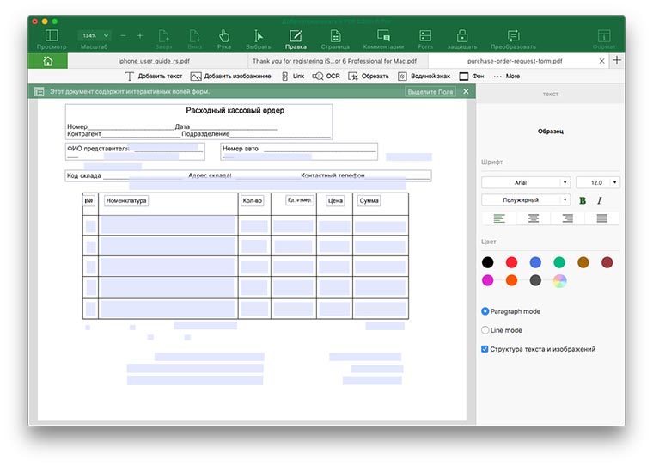Select Paragraph mode radio button
Viewport: 653px width, 466px height.
[485, 311]
